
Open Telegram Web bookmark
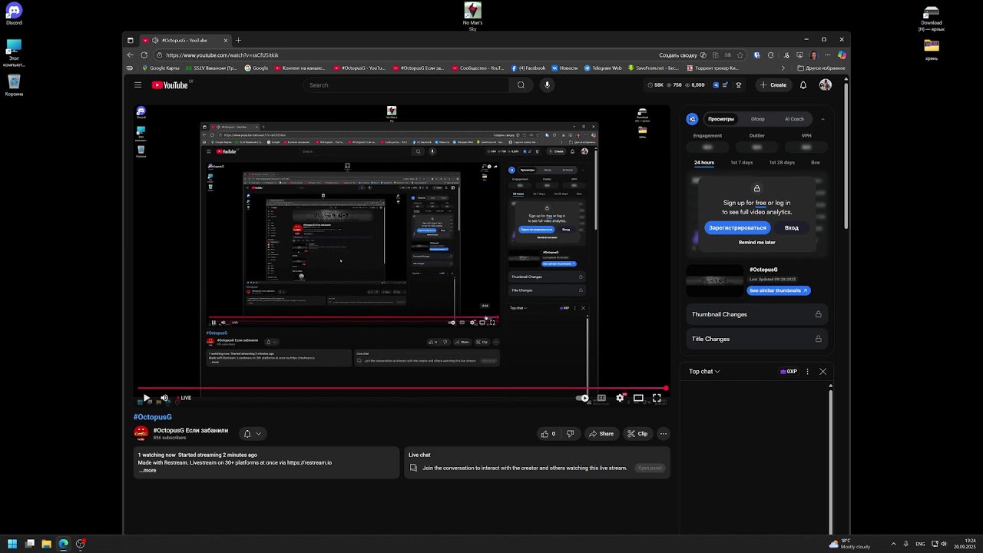(603, 68)
